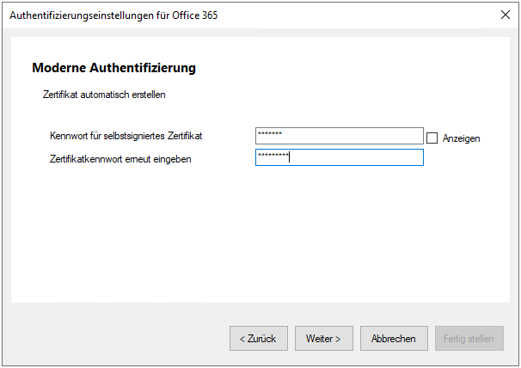This screenshot has width=521, height=368.
Task: Go back with the Zurück button
Action: pyautogui.click(x=258, y=339)
